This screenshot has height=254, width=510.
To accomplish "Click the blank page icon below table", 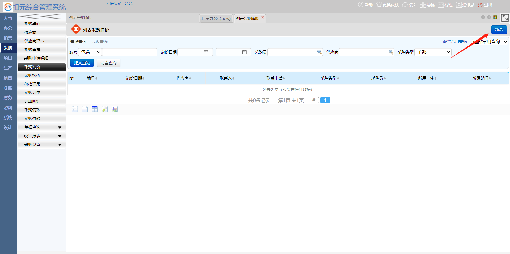I will (85, 109).
